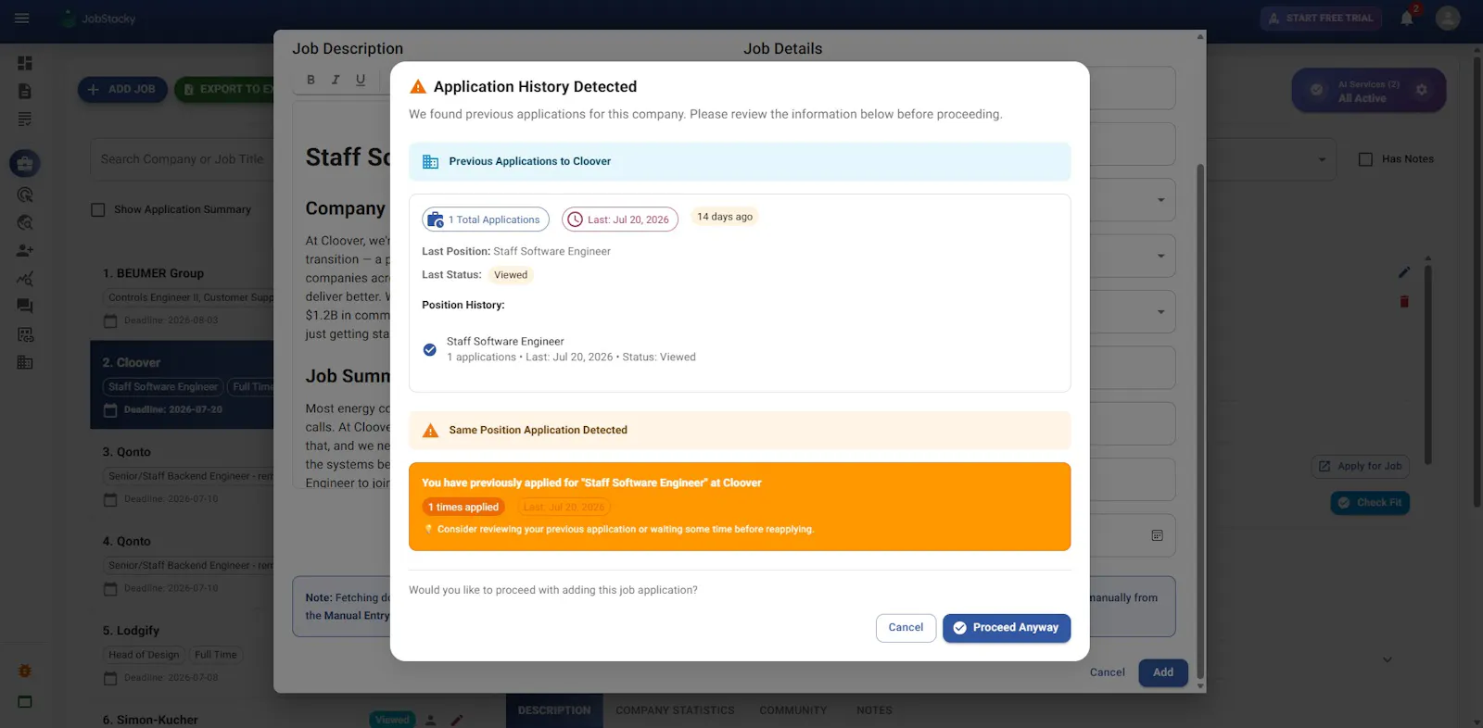The image size is (1483, 728).
Task: Click the 1 Total Applications chip
Action: pyautogui.click(x=486, y=220)
